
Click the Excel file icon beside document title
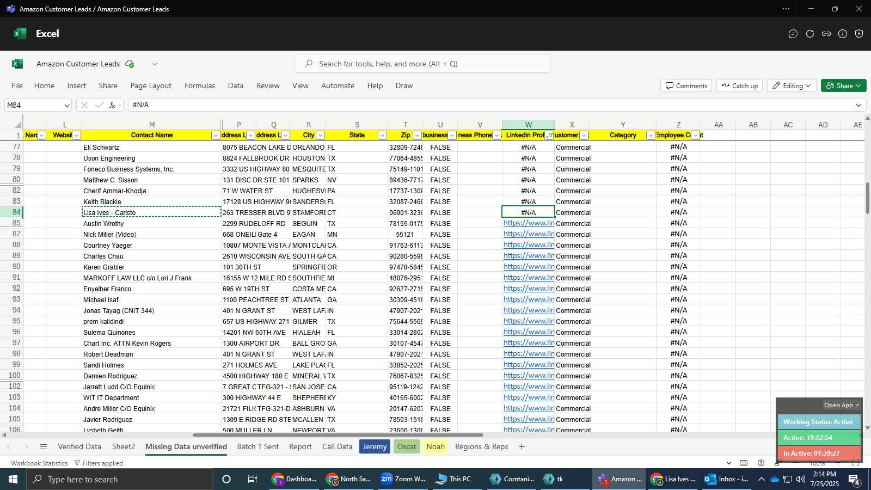click(x=17, y=64)
